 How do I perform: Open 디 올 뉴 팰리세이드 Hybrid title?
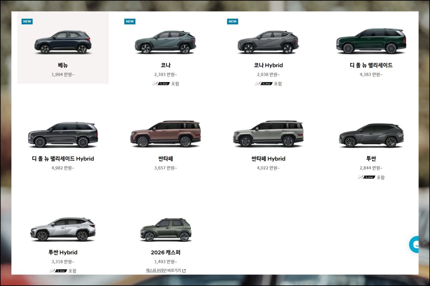pyautogui.click(x=63, y=159)
